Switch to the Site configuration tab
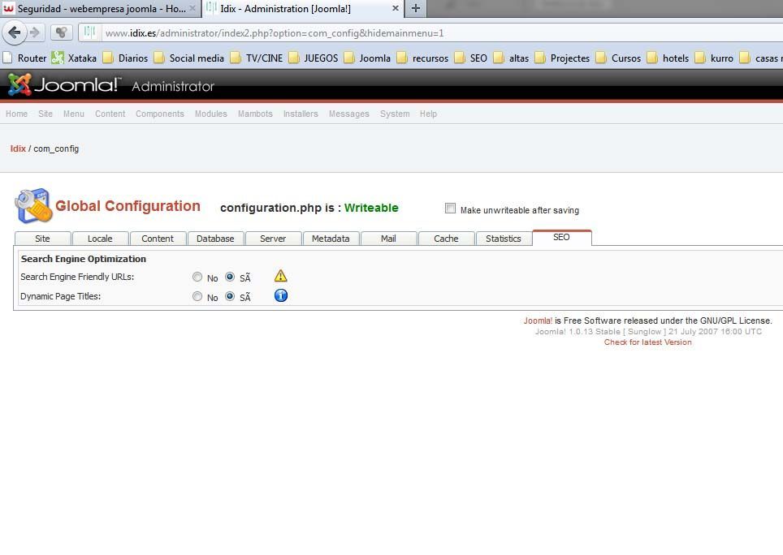This screenshot has width=783, height=555. tap(42, 239)
